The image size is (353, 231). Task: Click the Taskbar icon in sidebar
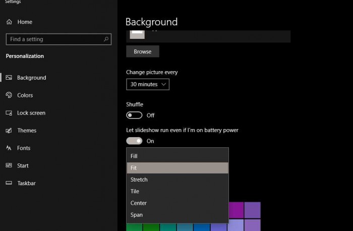coord(9,183)
